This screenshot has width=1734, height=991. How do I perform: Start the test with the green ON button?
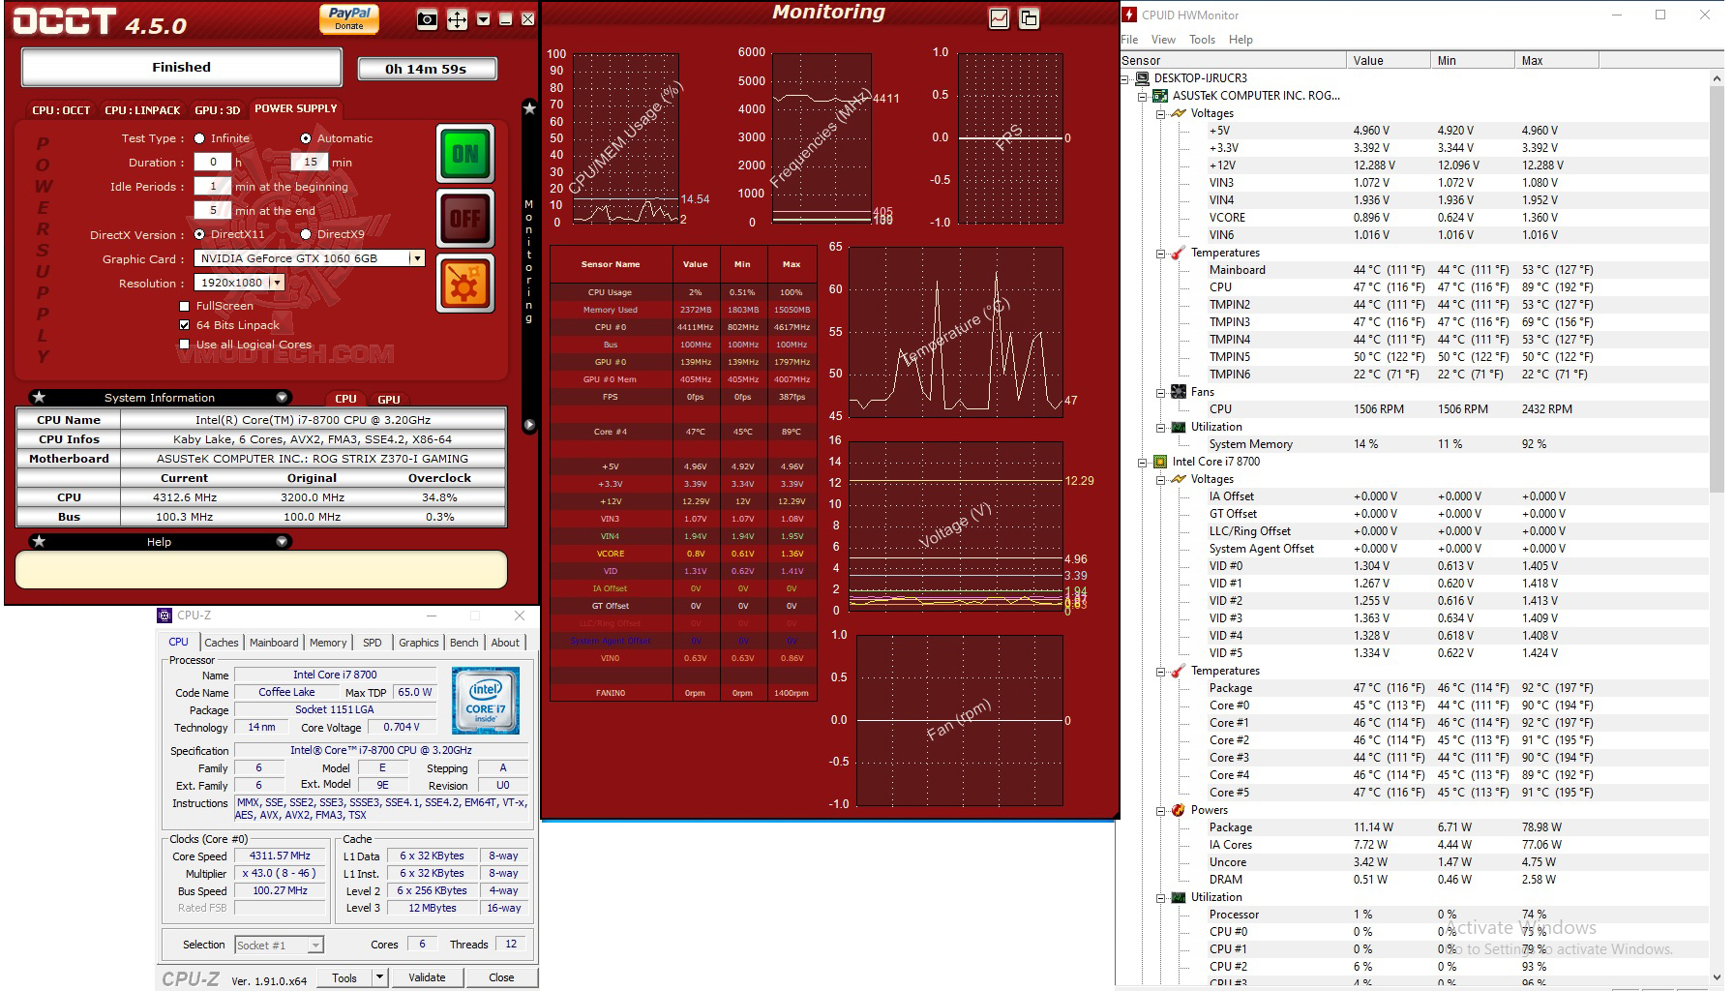tap(465, 154)
